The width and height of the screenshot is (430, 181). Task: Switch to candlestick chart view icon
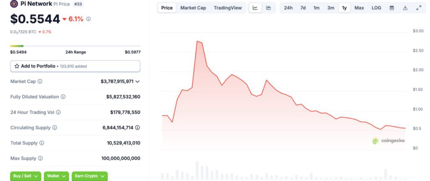268,8
